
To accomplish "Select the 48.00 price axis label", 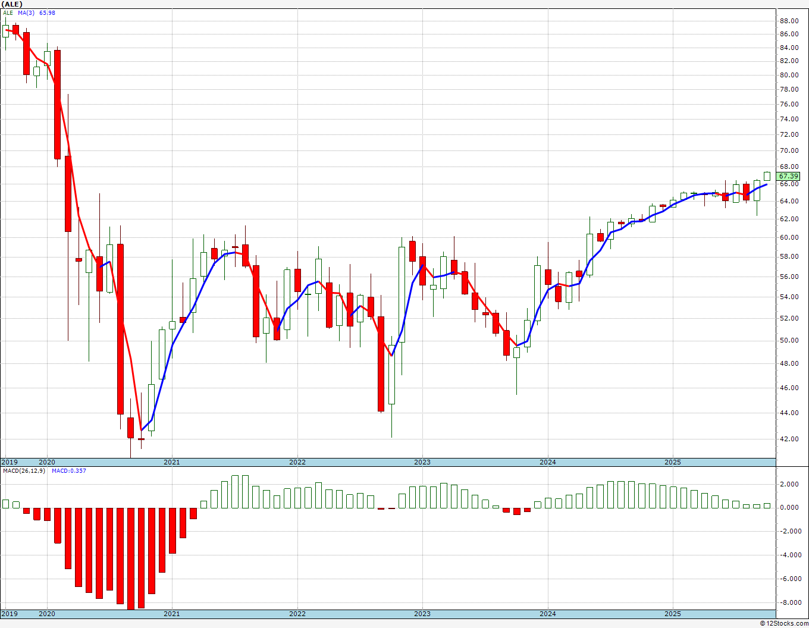I will (789, 363).
